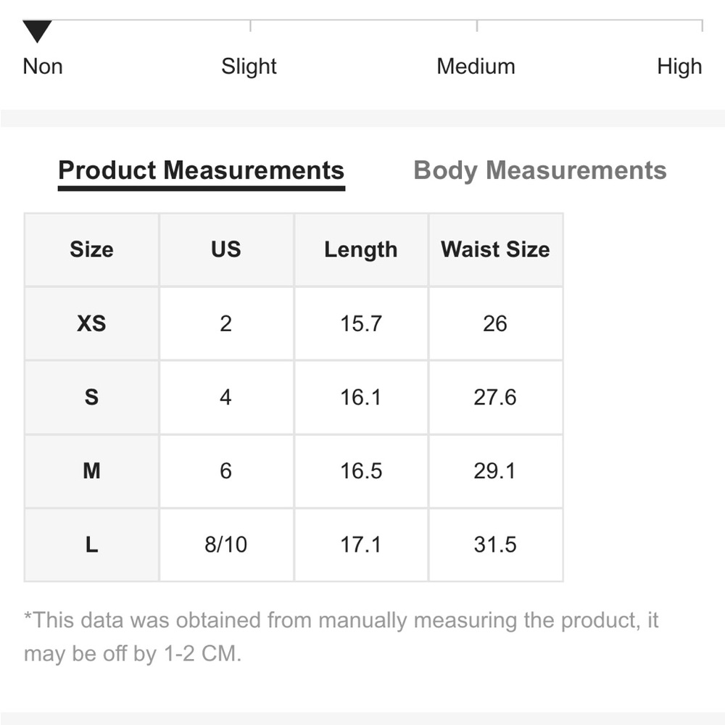Click the manual measurement disclaimer text
The height and width of the screenshot is (725, 725).
point(341,637)
